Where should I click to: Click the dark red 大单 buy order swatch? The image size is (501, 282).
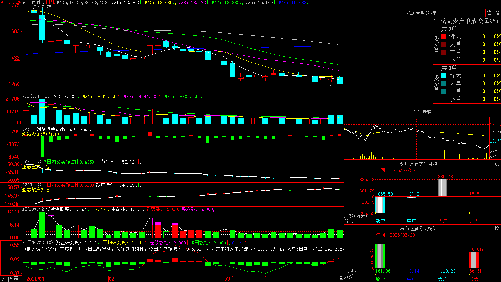point(443,44)
